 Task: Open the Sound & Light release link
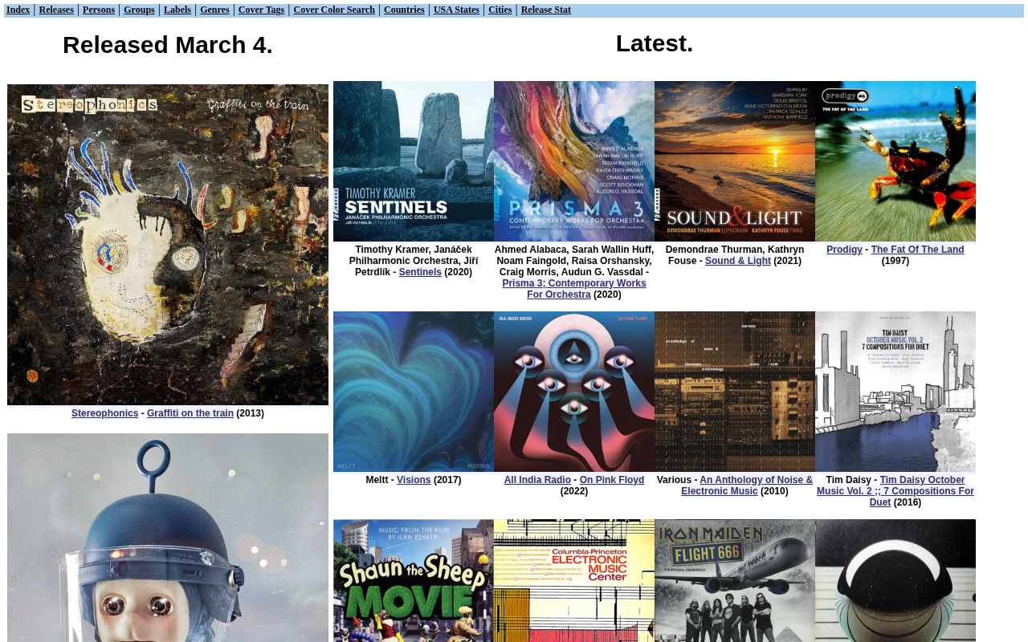click(738, 261)
